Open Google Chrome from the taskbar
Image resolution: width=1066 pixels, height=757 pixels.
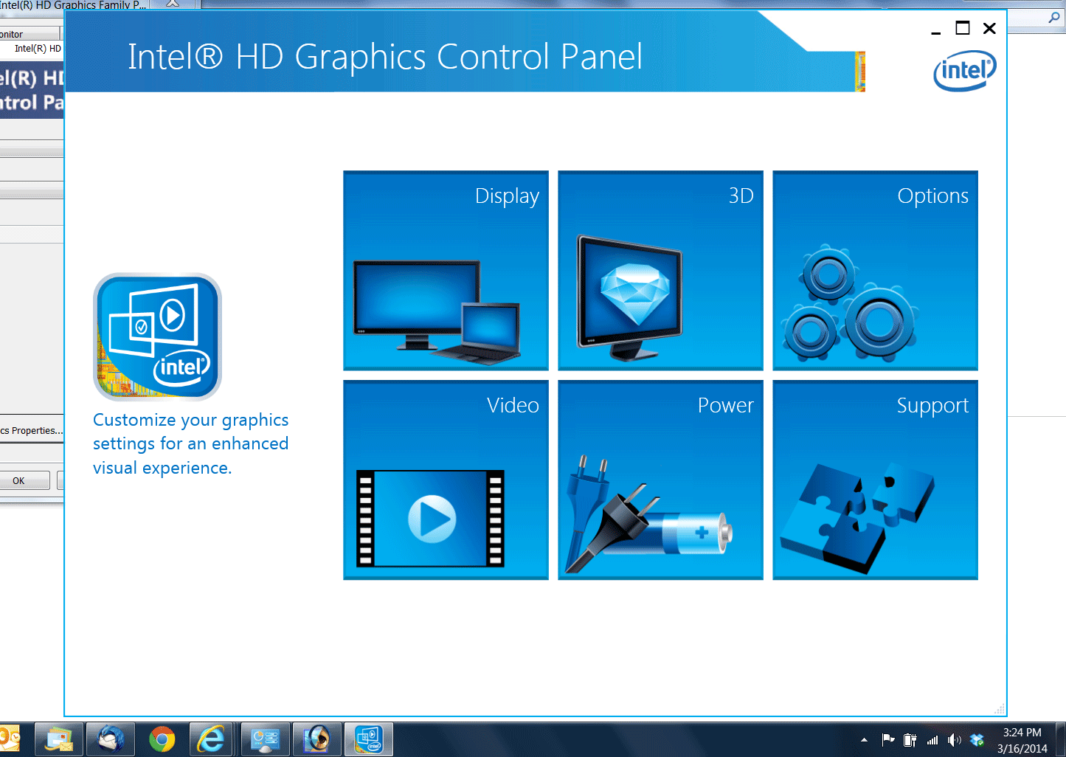point(162,739)
